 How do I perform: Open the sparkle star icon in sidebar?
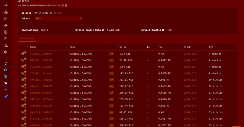(6, 25)
